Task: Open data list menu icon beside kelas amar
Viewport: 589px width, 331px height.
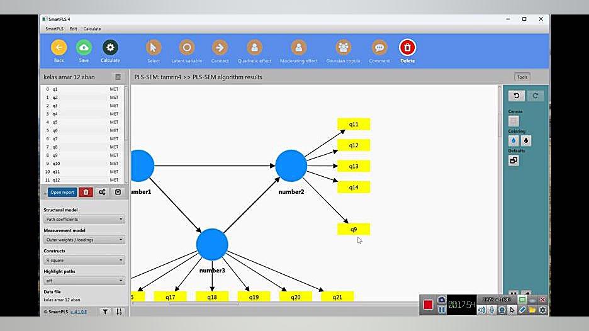Action: pyautogui.click(x=118, y=77)
